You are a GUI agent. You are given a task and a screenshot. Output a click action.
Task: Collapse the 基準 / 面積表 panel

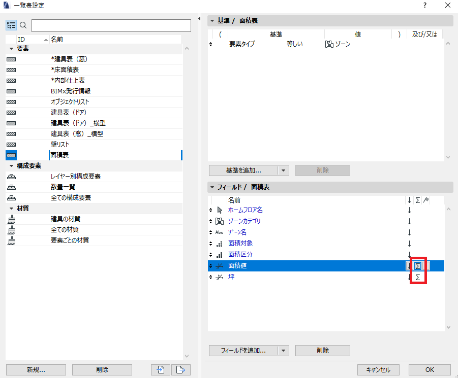pyautogui.click(x=212, y=21)
